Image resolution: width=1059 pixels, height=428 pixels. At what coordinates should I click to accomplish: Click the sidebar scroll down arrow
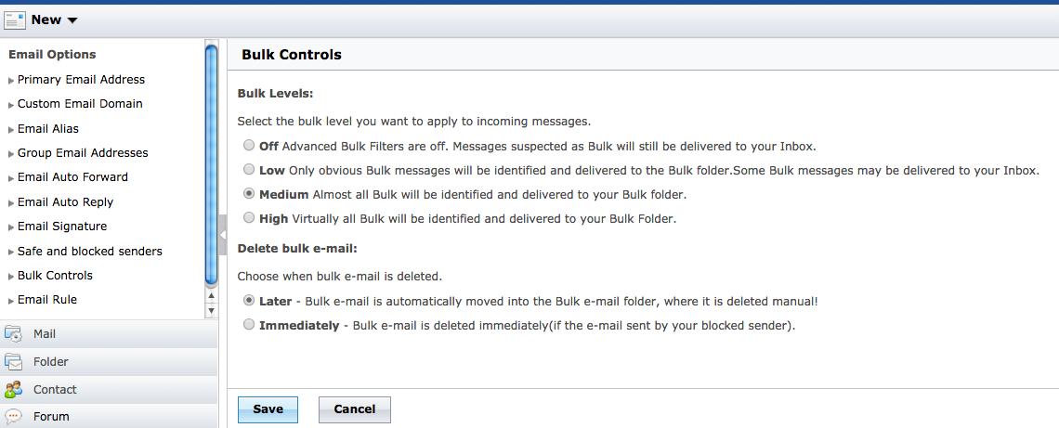211,312
